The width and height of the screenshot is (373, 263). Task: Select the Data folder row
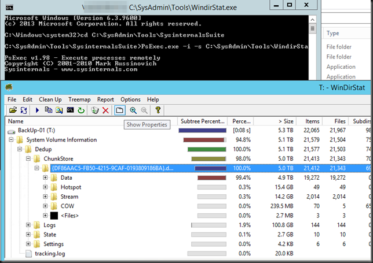[x=188, y=177]
